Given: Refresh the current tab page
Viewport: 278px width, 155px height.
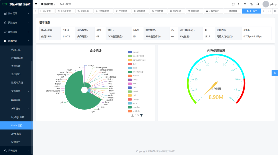Looking at the screenshot, I should pos(270,11).
